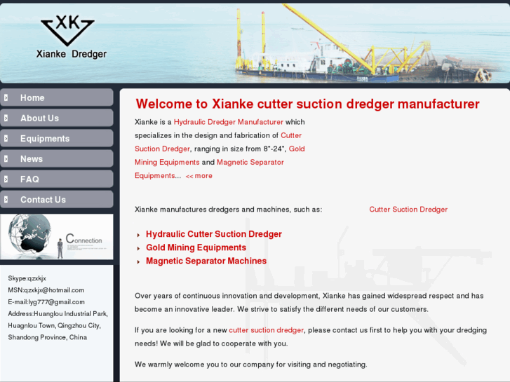Click the arrow icon beside Home
Image resolution: width=510 pixels, height=382 pixels.
tap(6, 97)
